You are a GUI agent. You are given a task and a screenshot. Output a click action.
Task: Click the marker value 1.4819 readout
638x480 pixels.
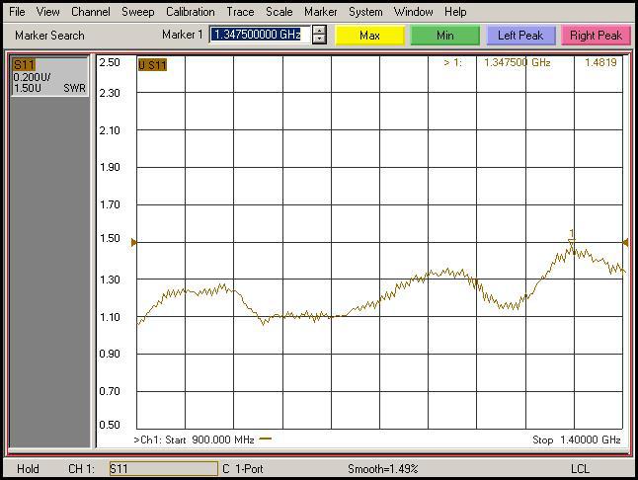[x=600, y=62]
